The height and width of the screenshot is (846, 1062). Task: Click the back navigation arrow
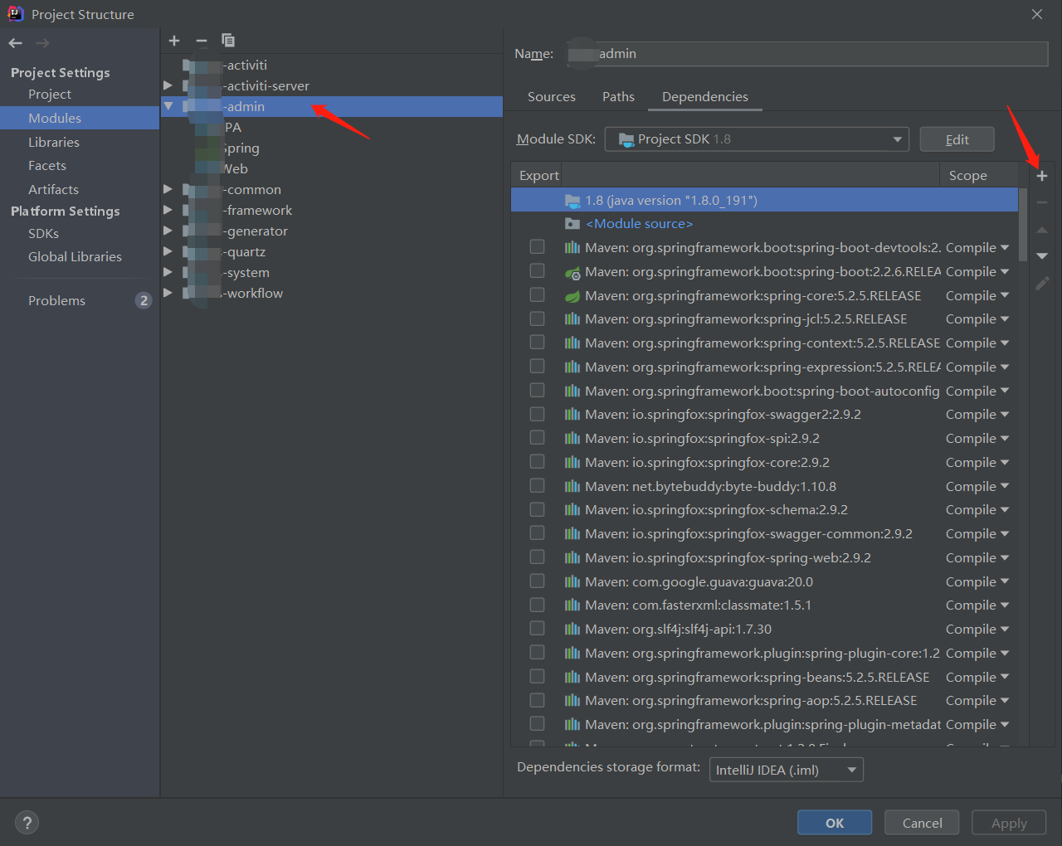[x=15, y=42]
